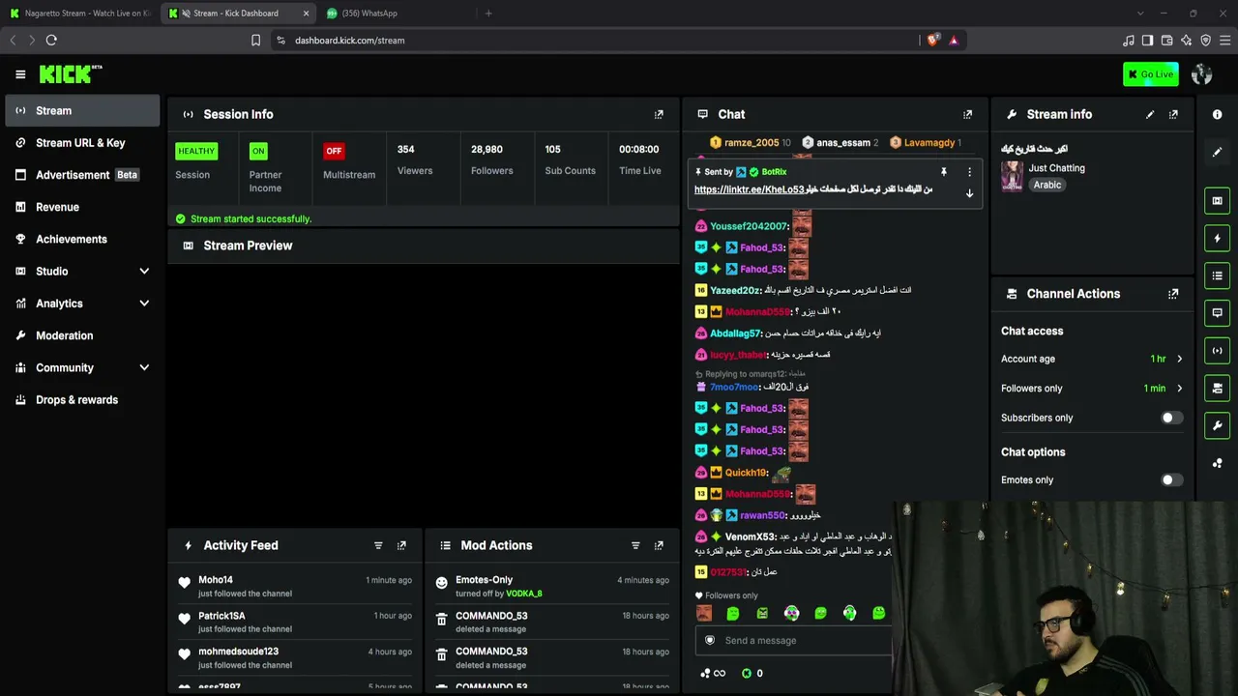This screenshot has width=1238, height=696.
Task: Toggle the wrench widget in right rail
Action: (x=1218, y=425)
